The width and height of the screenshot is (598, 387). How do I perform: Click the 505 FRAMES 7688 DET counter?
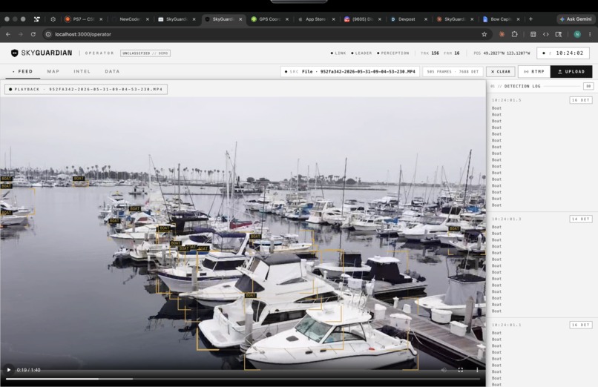[x=453, y=72]
